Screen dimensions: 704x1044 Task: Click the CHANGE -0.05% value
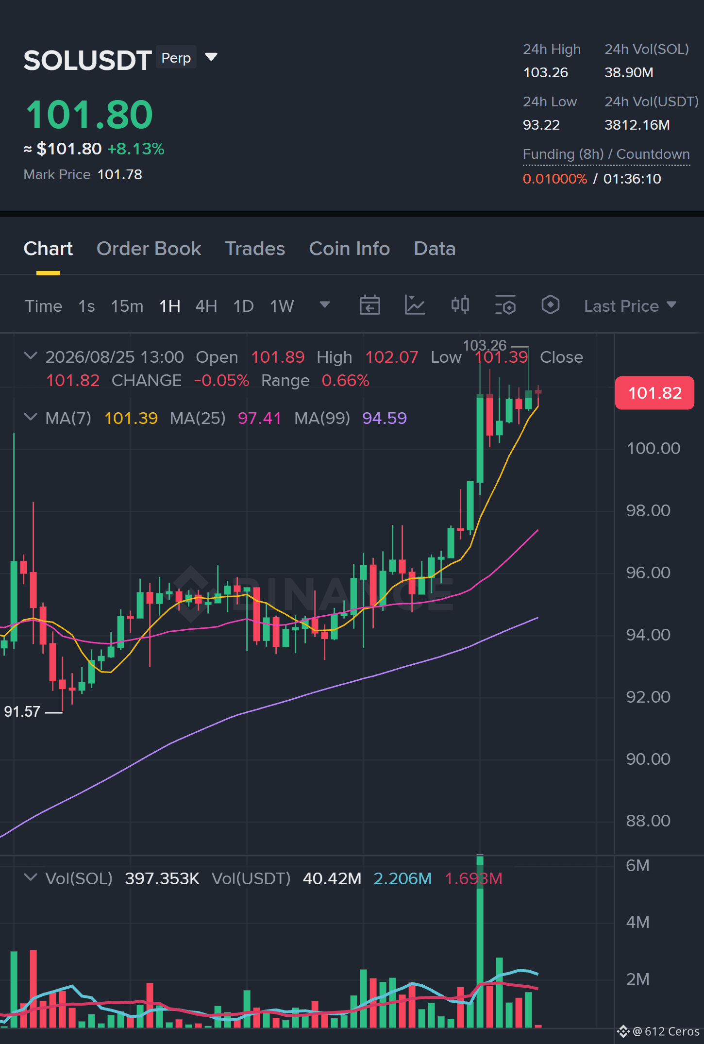(221, 380)
